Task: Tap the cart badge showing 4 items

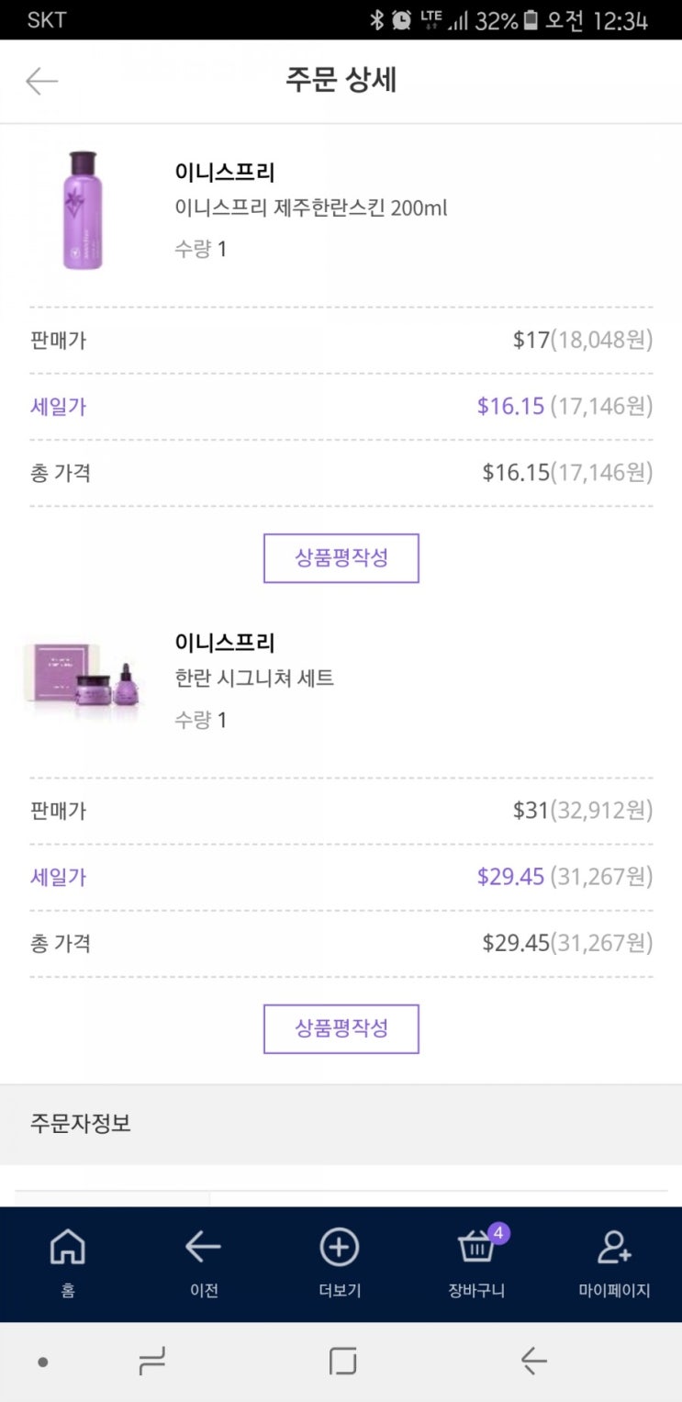Action: point(498,1232)
